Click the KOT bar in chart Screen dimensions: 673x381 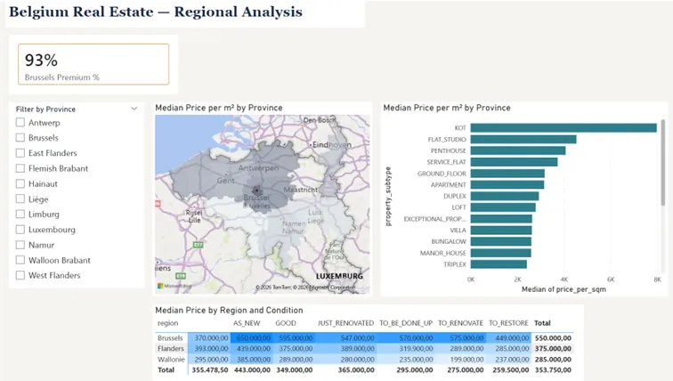pos(564,128)
